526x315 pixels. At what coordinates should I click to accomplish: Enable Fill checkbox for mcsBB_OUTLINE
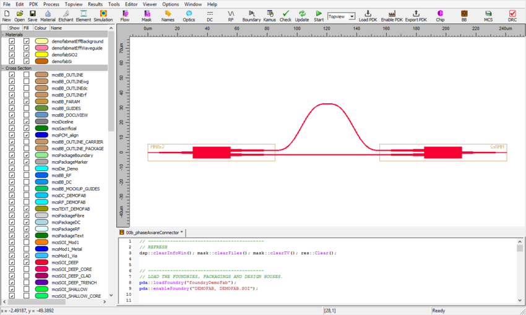coord(26,75)
